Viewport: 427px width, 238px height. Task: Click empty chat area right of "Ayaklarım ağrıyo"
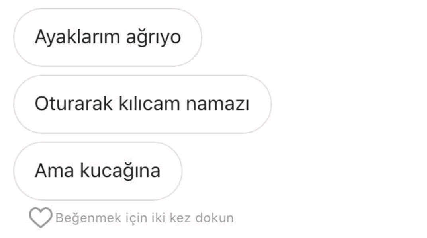(313, 37)
